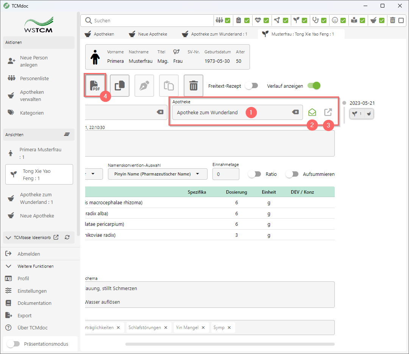Image resolution: width=409 pixels, height=354 pixels.
Task: Clear the Apotheke zum Wunderland field
Action: (295, 112)
